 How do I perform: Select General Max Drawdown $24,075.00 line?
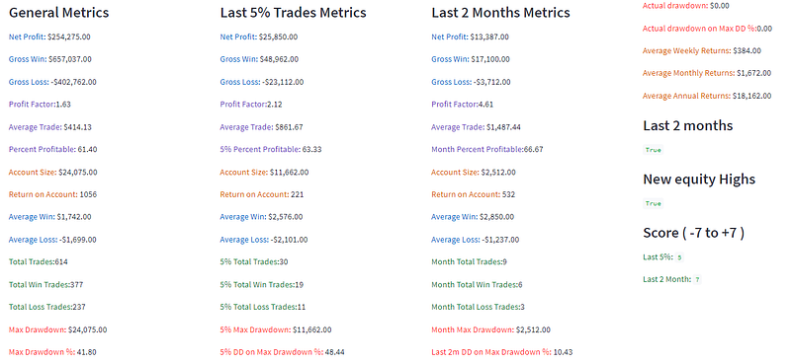[57, 329]
